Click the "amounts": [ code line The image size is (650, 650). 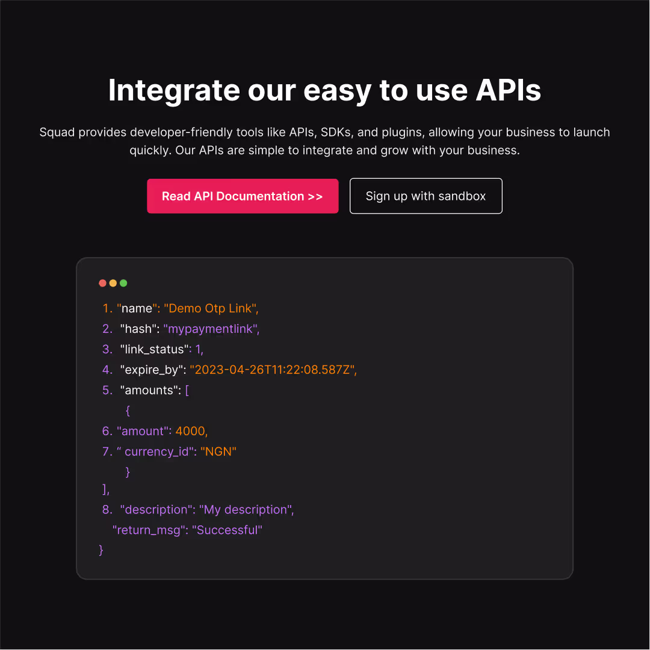coord(146,390)
